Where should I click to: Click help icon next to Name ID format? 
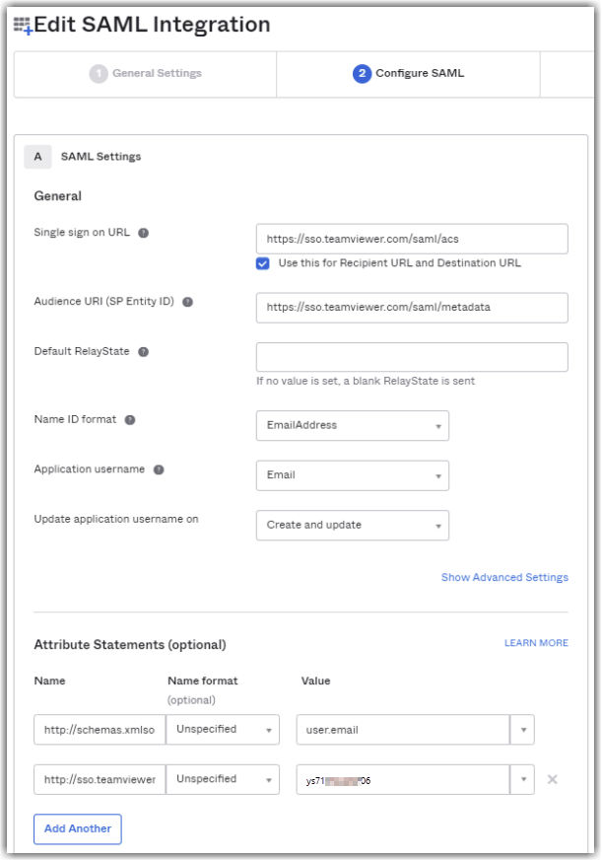point(130,420)
